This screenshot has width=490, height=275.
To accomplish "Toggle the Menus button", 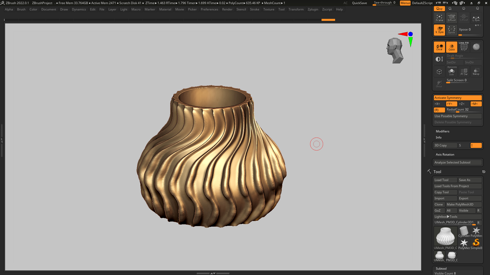I will click(405, 3).
